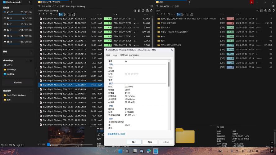Viewport: 276px width, 155px height.
Task: Switch right pane to grid icons view
Action: tap(191, 14)
